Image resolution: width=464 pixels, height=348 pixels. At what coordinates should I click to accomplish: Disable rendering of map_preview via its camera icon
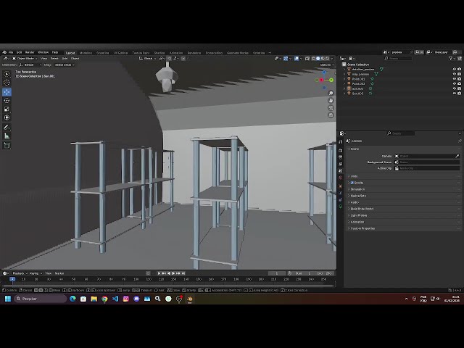pos(459,74)
